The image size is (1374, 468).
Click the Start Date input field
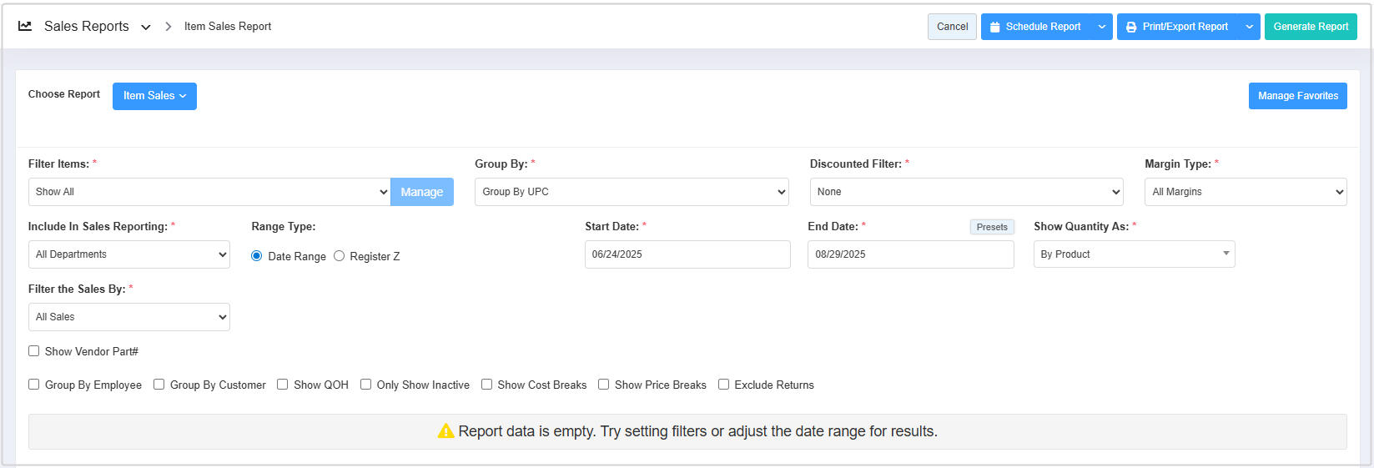(687, 254)
